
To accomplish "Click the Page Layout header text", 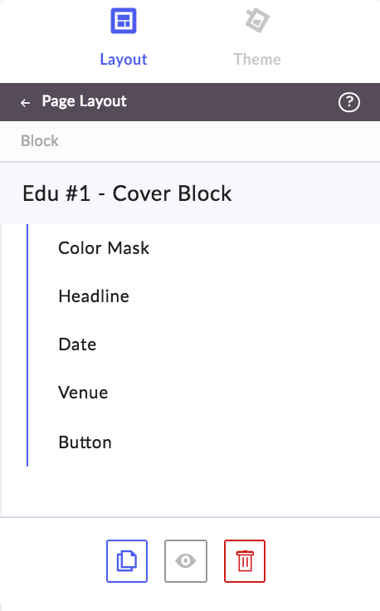I will (84, 101).
